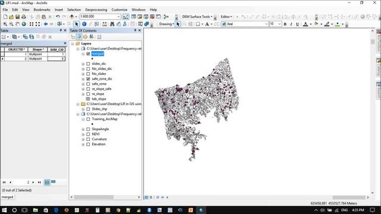Select the Zoom Out tool
Screen dimensions: 381x214
tap(11, 24)
